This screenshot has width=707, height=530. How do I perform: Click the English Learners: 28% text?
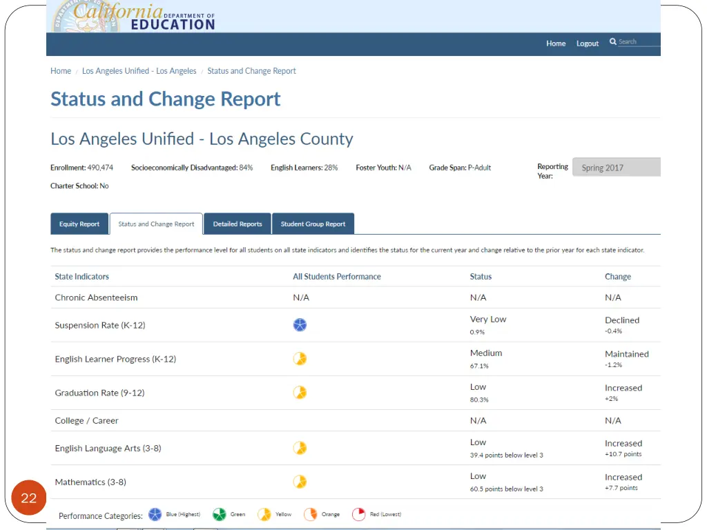304,168
